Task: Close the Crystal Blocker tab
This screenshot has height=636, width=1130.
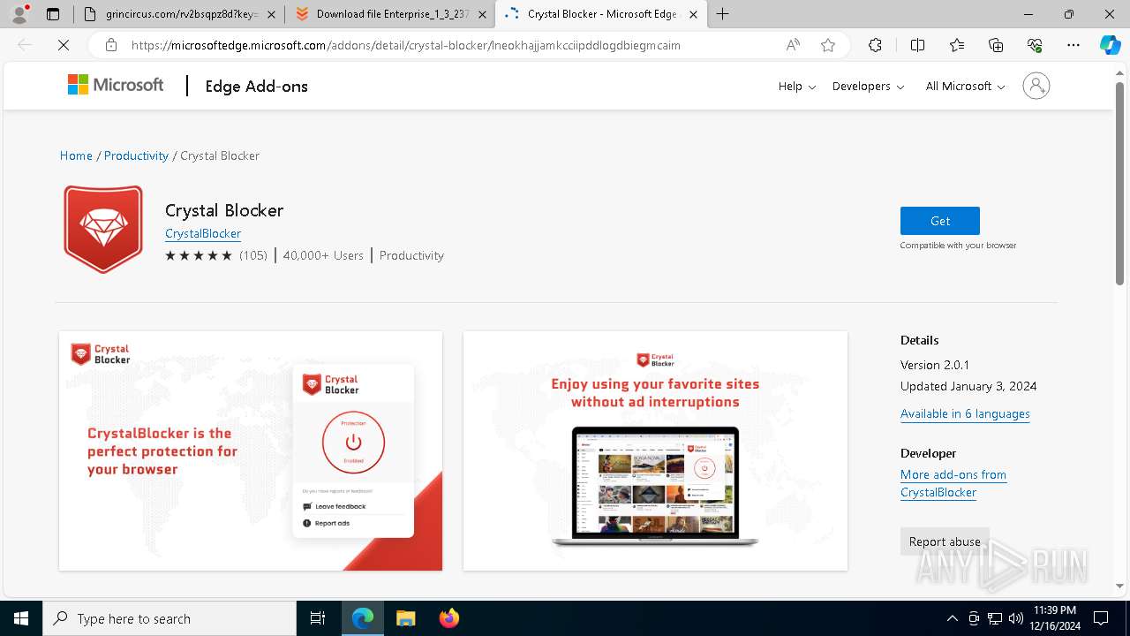Action: (693, 14)
